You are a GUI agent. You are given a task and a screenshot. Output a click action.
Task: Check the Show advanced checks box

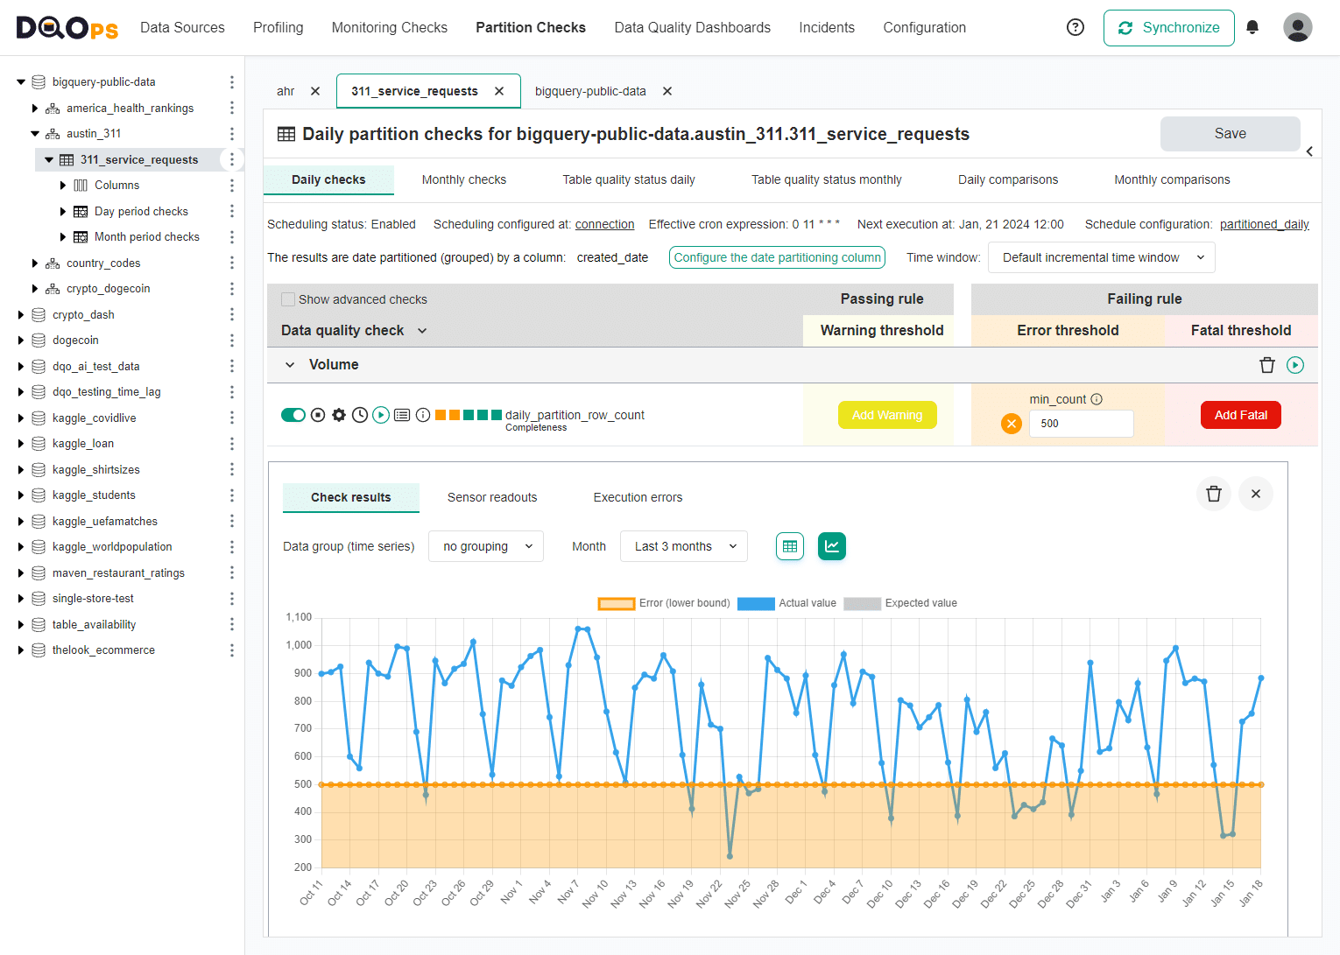(x=288, y=298)
